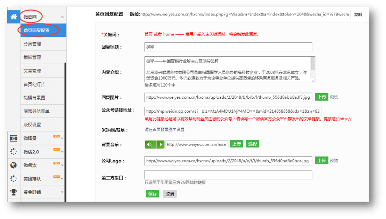Click the 微官网 menu header
Screen dimensions: 386x219
43,17
